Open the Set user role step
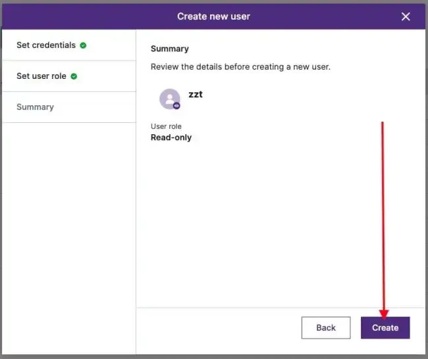The height and width of the screenshot is (359, 428). pos(68,76)
